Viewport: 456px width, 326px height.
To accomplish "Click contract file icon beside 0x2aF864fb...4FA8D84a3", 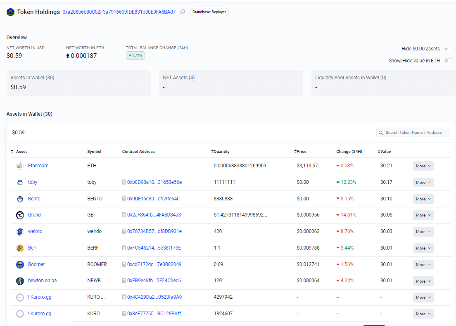I will tap(124, 215).
